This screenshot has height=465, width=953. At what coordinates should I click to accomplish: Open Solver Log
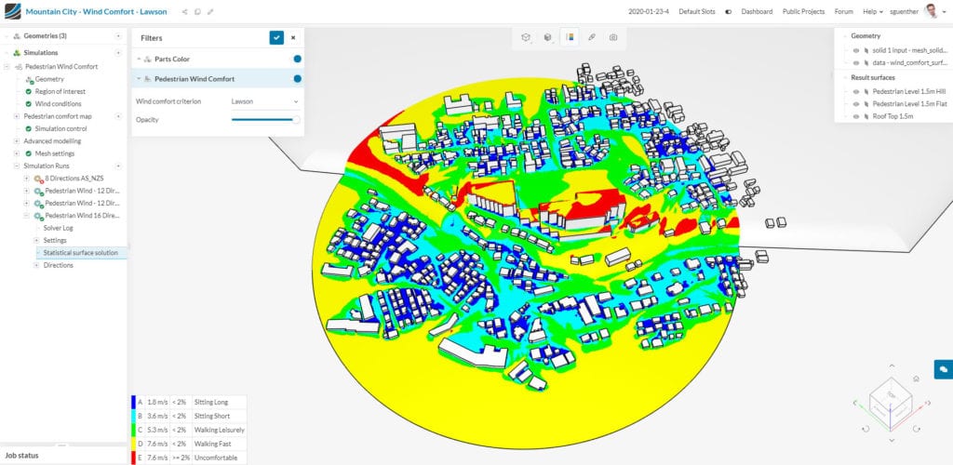59,228
